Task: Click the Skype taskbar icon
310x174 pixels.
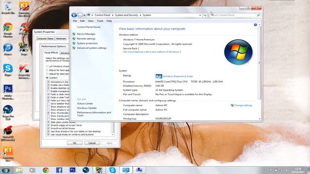Action: [112, 170]
